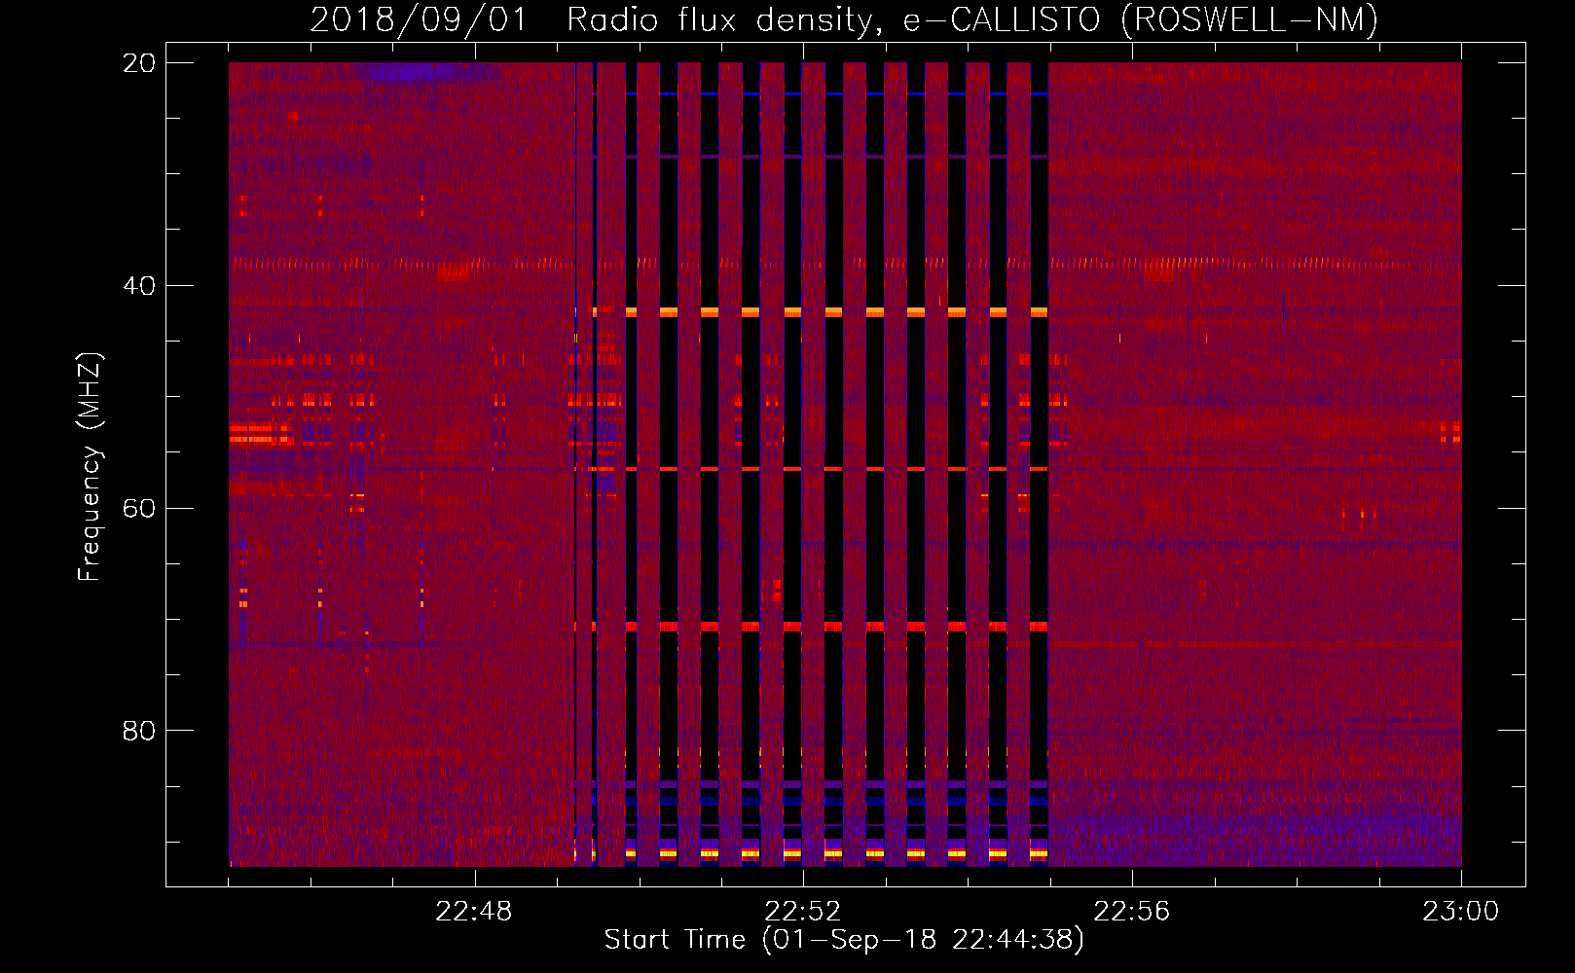Screen dimensions: 1575x973
Task: Click the y-axis tick label 60
Action: pyautogui.click(x=139, y=508)
